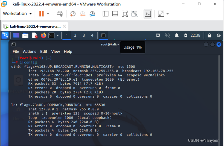Open the terminal Help menu

point(68,52)
